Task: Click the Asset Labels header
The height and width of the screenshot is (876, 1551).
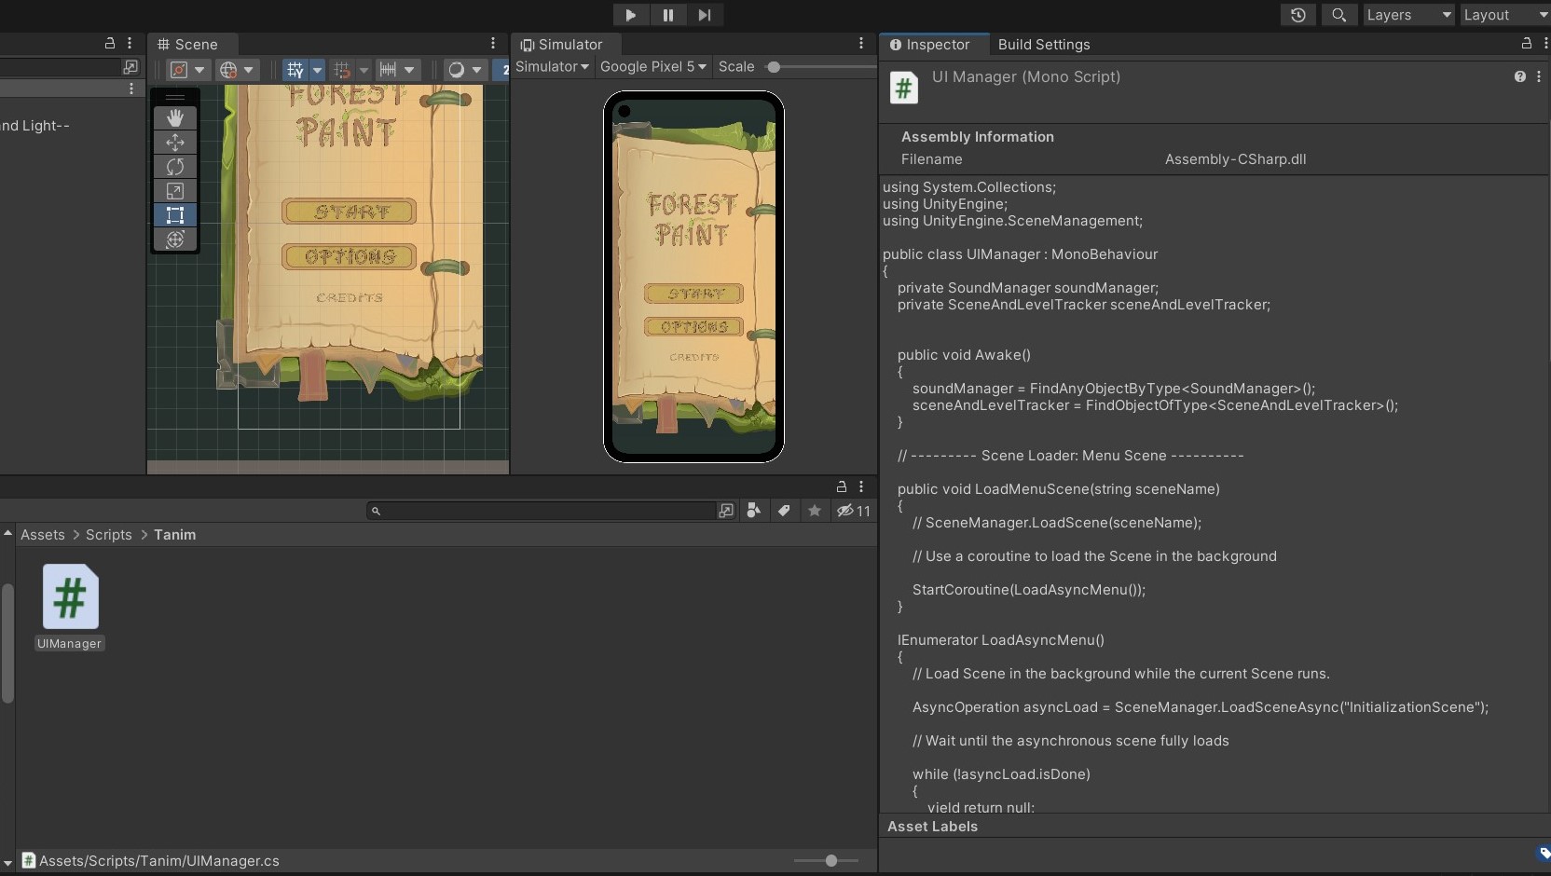Action: [932, 827]
